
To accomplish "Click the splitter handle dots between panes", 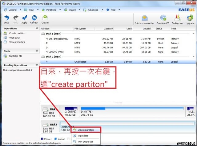I will click(x=118, y=103).
